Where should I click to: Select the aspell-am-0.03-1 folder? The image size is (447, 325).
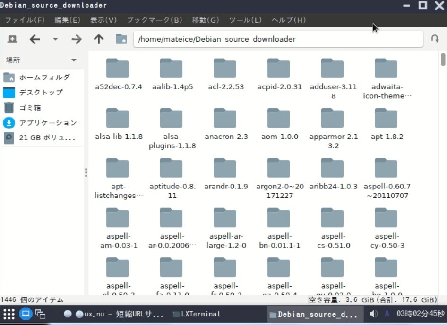tap(119, 228)
